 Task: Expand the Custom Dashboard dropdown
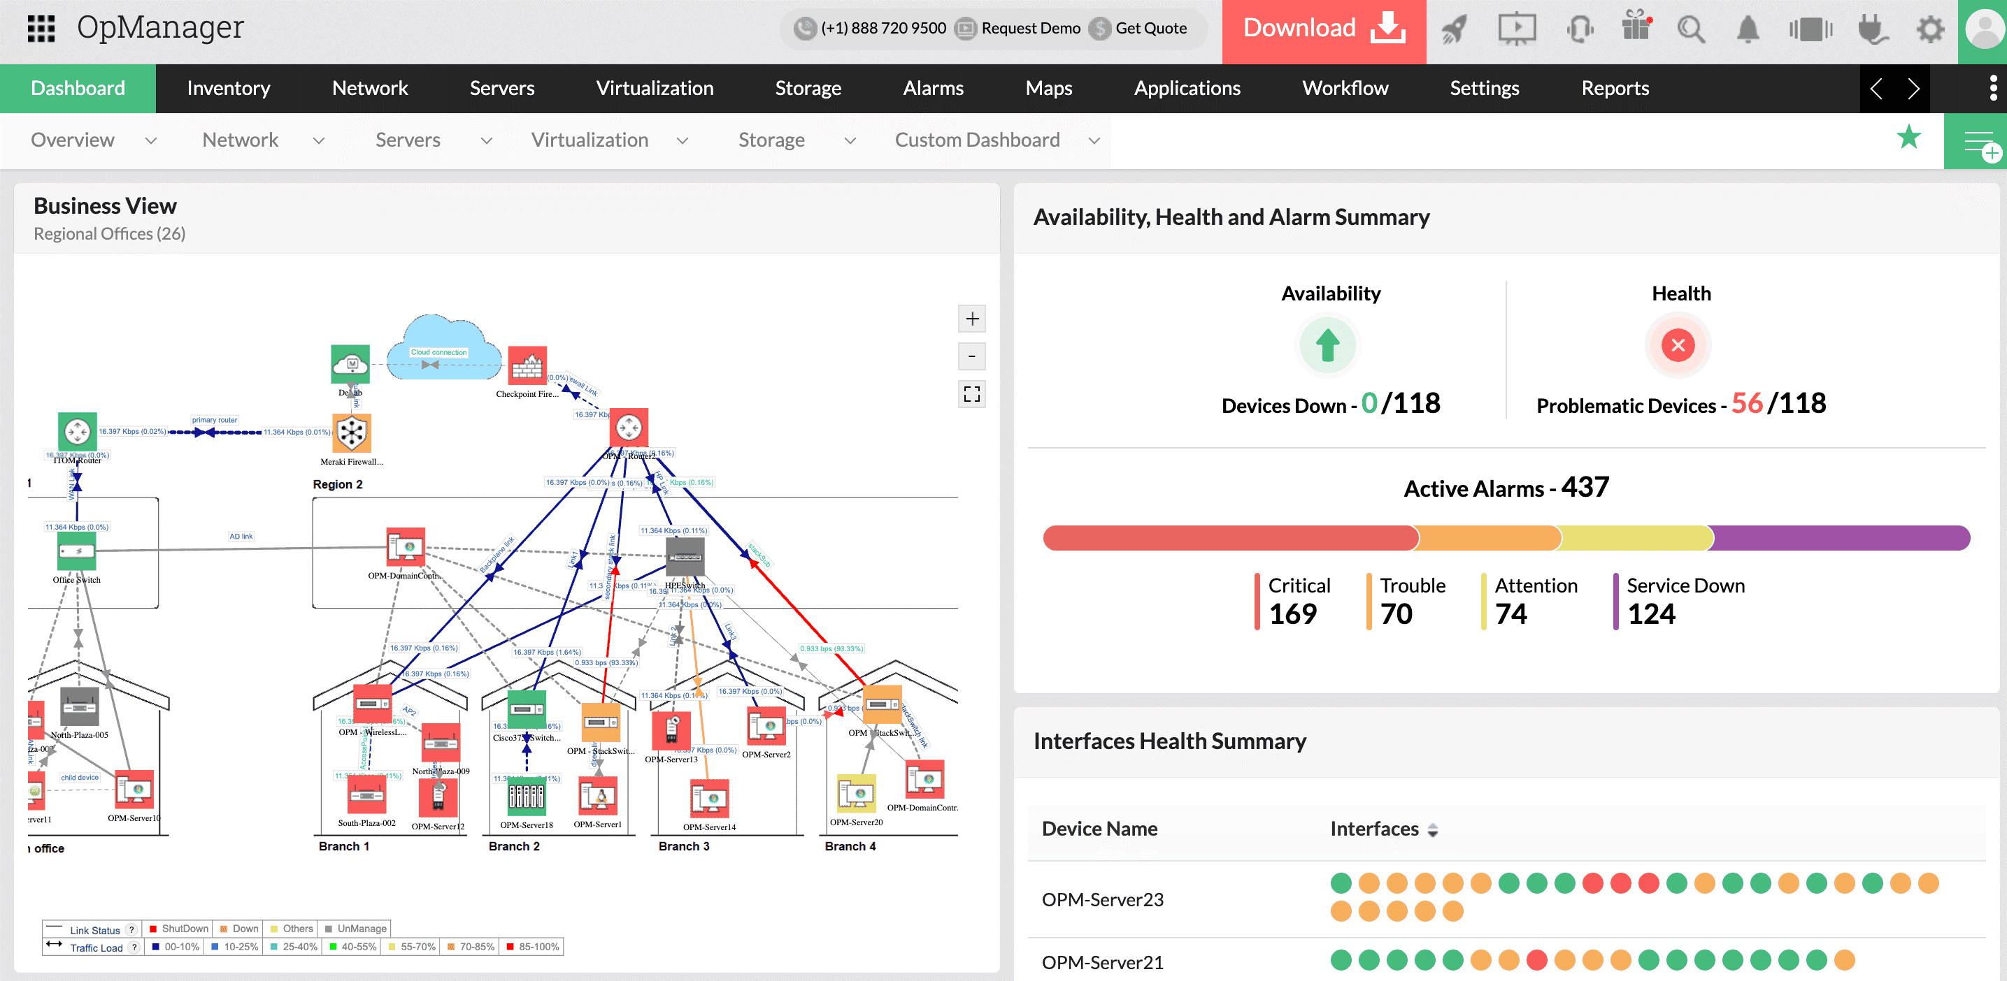[1094, 140]
